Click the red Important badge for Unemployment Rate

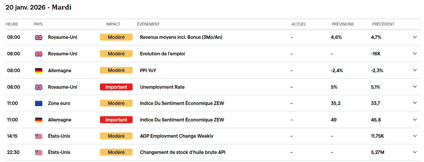point(116,87)
